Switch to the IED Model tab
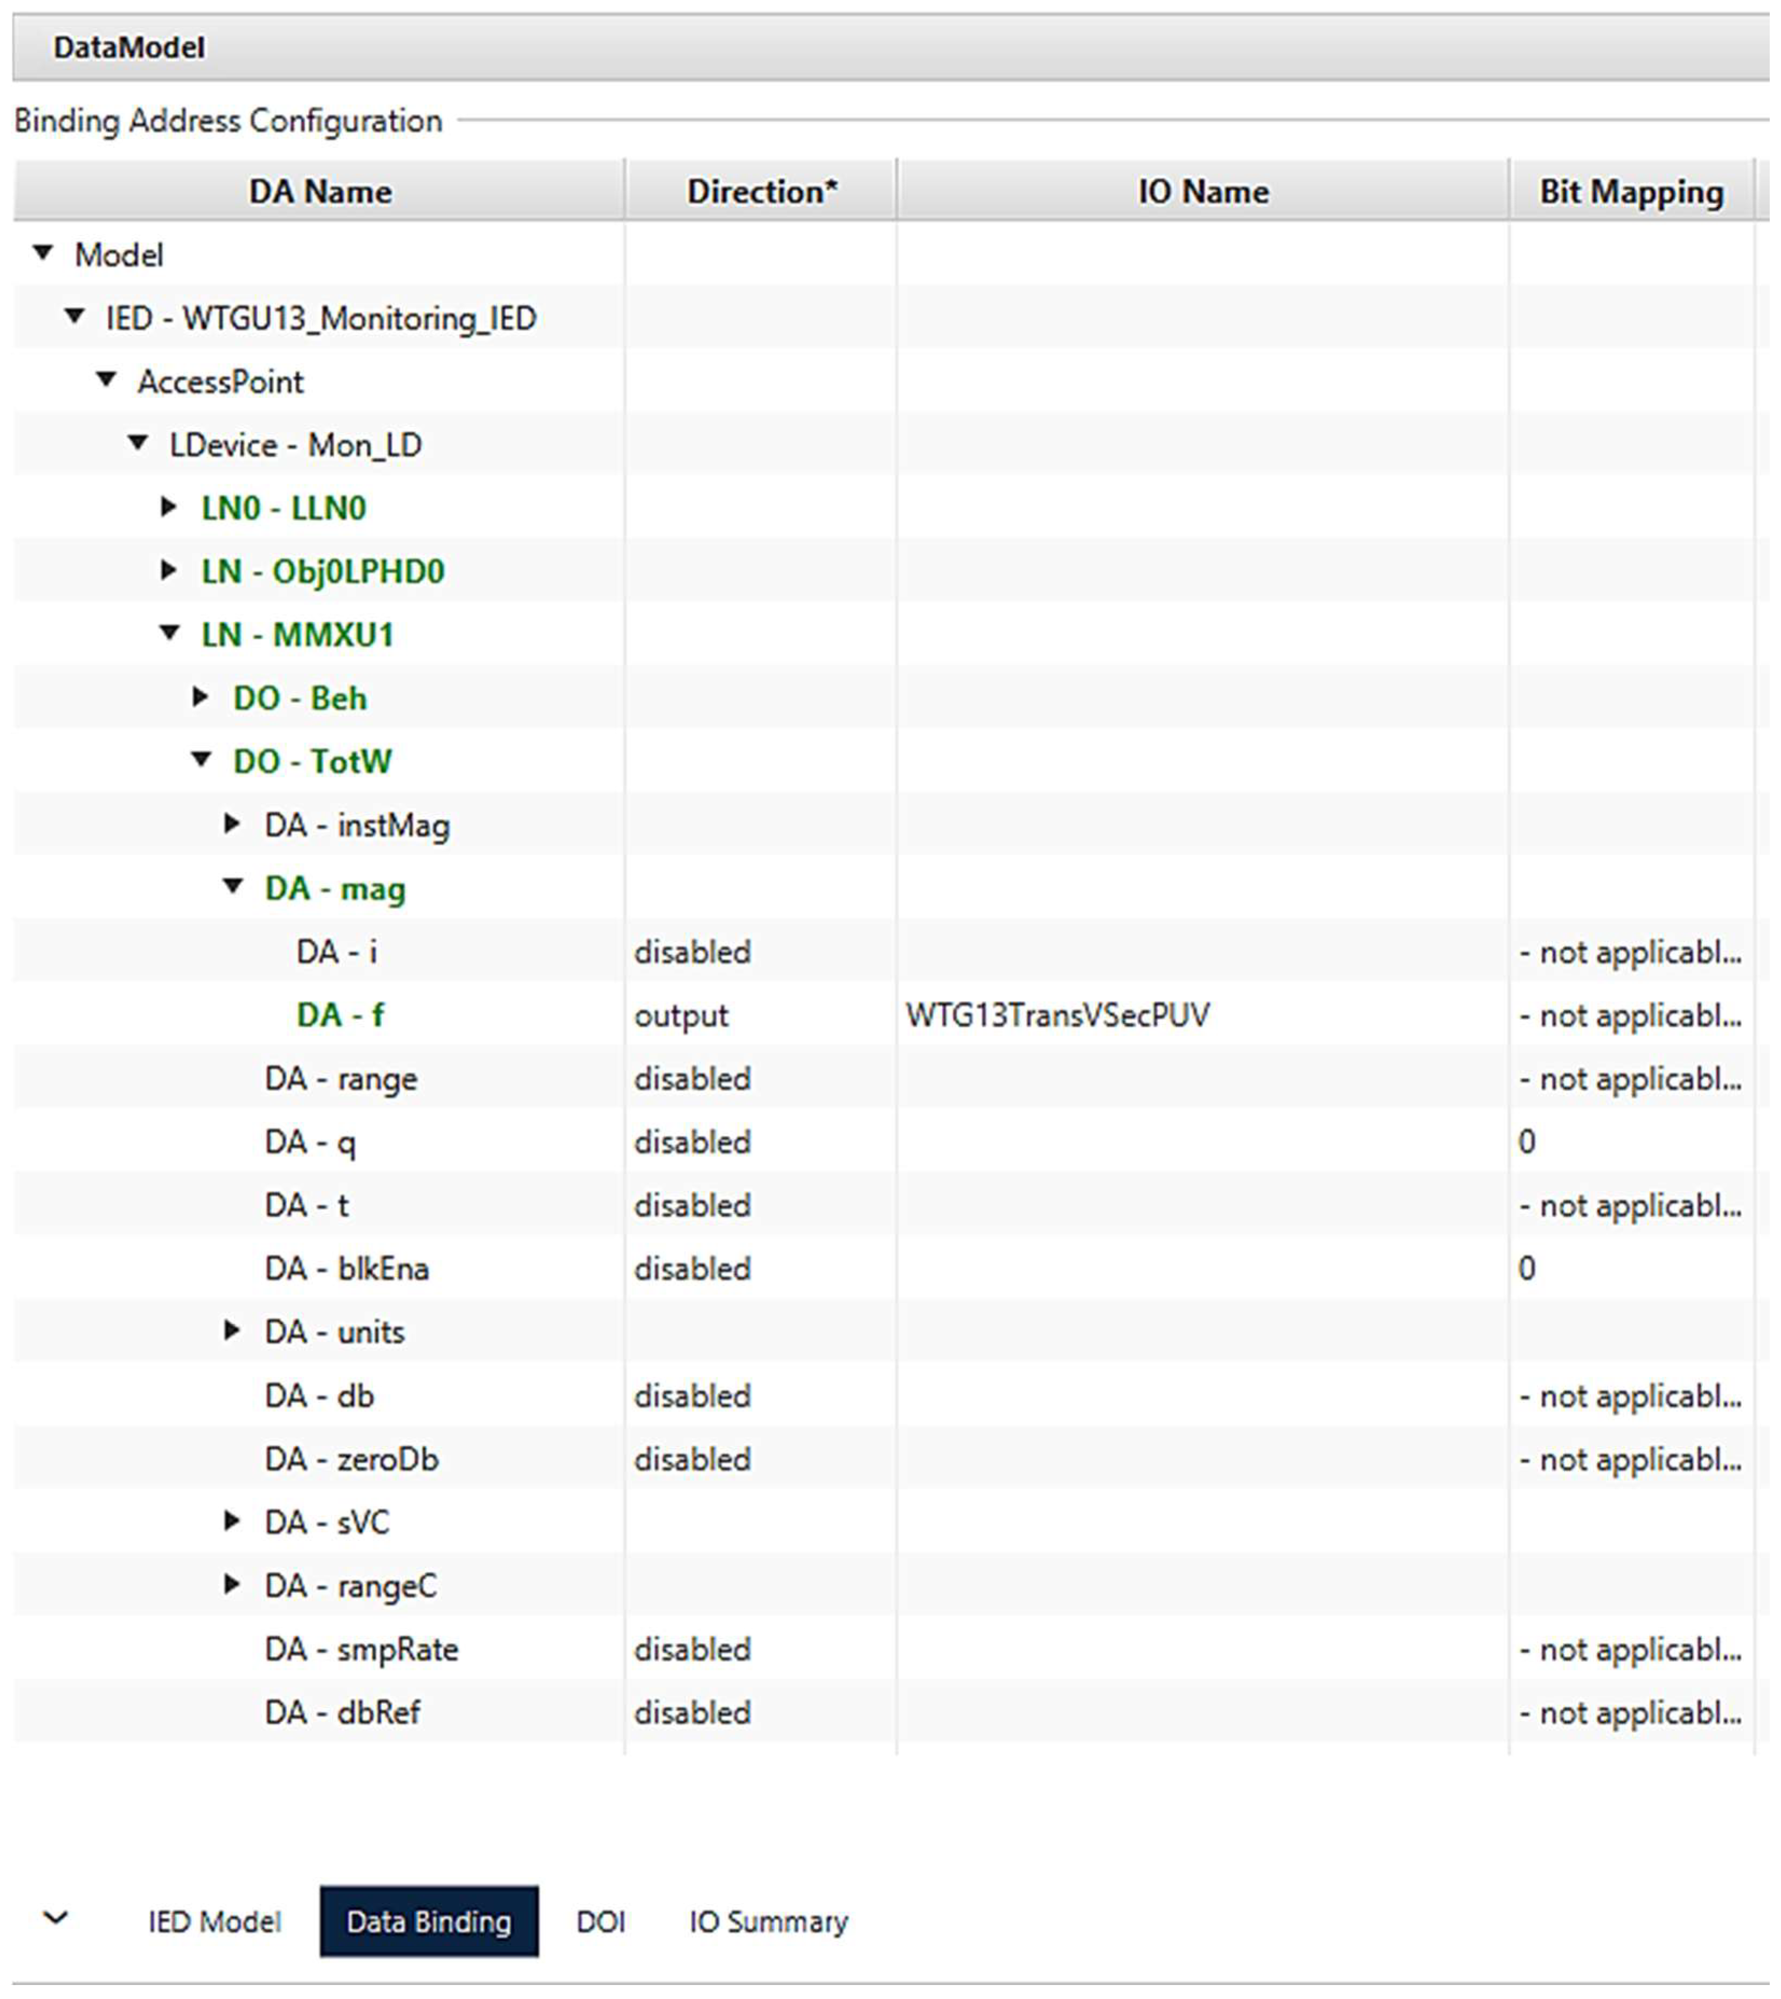This screenshot has height=1999, width=1781. tap(214, 1921)
